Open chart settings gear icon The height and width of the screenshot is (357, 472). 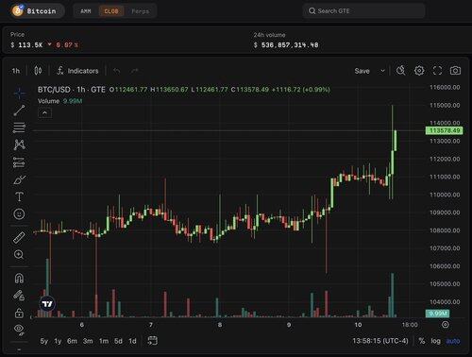point(419,71)
